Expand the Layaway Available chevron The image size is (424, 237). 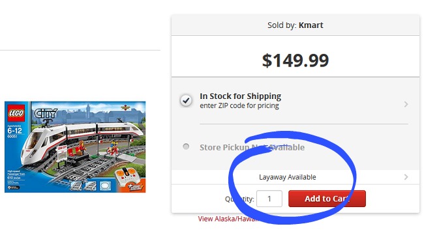(x=406, y=177)
